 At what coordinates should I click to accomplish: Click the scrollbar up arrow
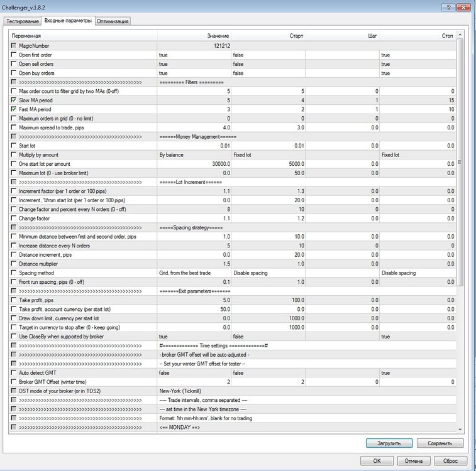pyautogui.click(x=460, y=35)
